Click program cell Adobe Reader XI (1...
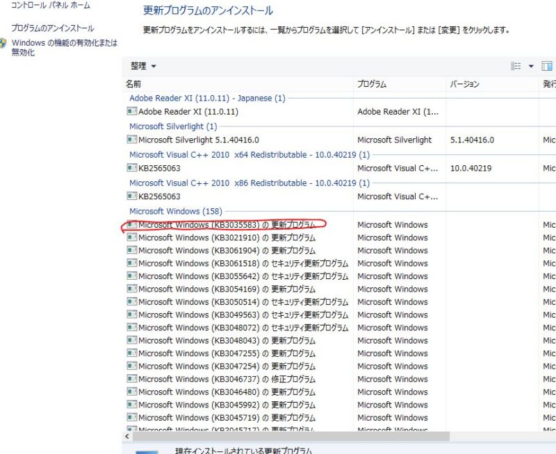556x454 pixels. 398,112
